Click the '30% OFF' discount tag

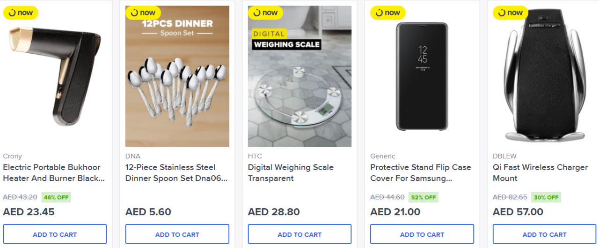point(546,197)
